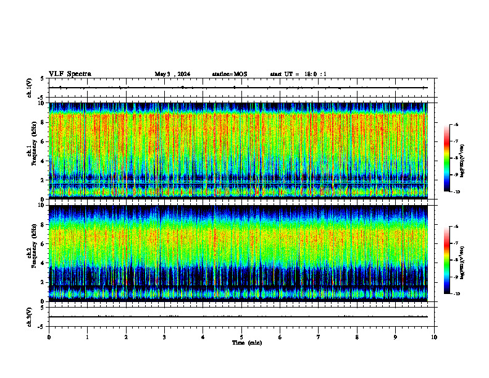The width and height of the screenshot is (489, 378).
Task: Click time axis tick label "9"
Action: pos(395,337)
